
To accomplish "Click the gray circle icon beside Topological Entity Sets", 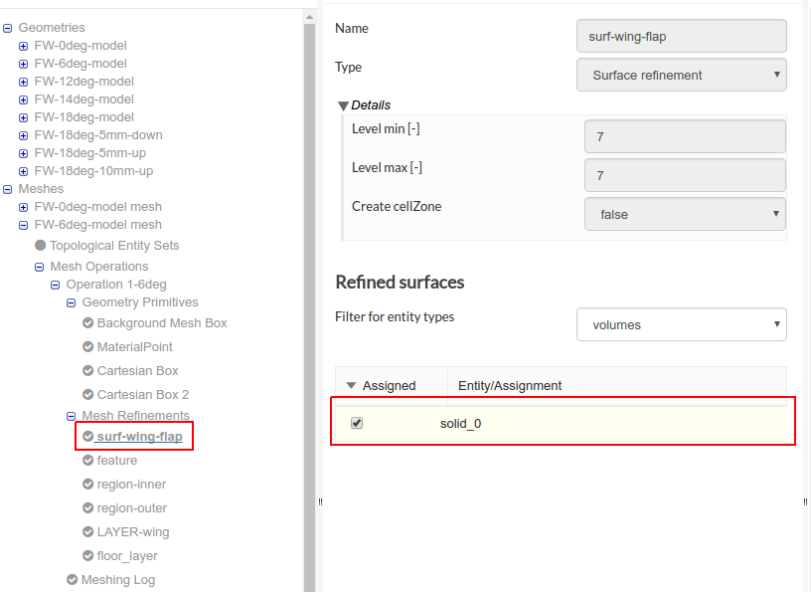I will [x=41, y=245].
